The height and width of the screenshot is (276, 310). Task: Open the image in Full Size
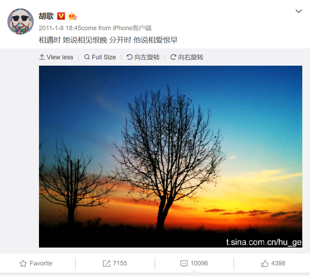click(100, 57)
